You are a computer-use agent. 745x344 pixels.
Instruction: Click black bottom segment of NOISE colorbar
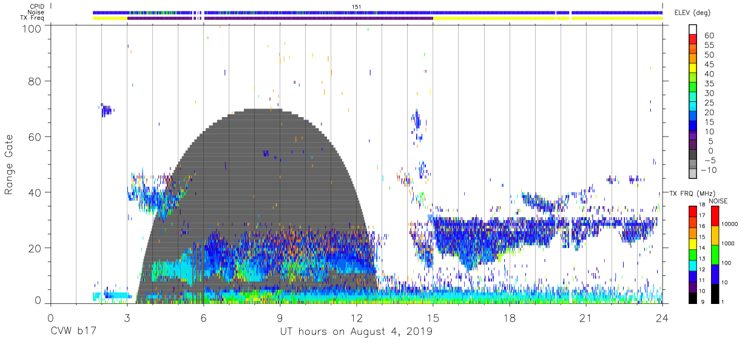pos(714,294)
